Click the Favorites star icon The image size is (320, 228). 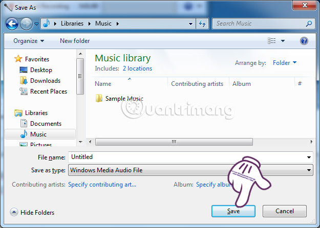tap(18, 59)
